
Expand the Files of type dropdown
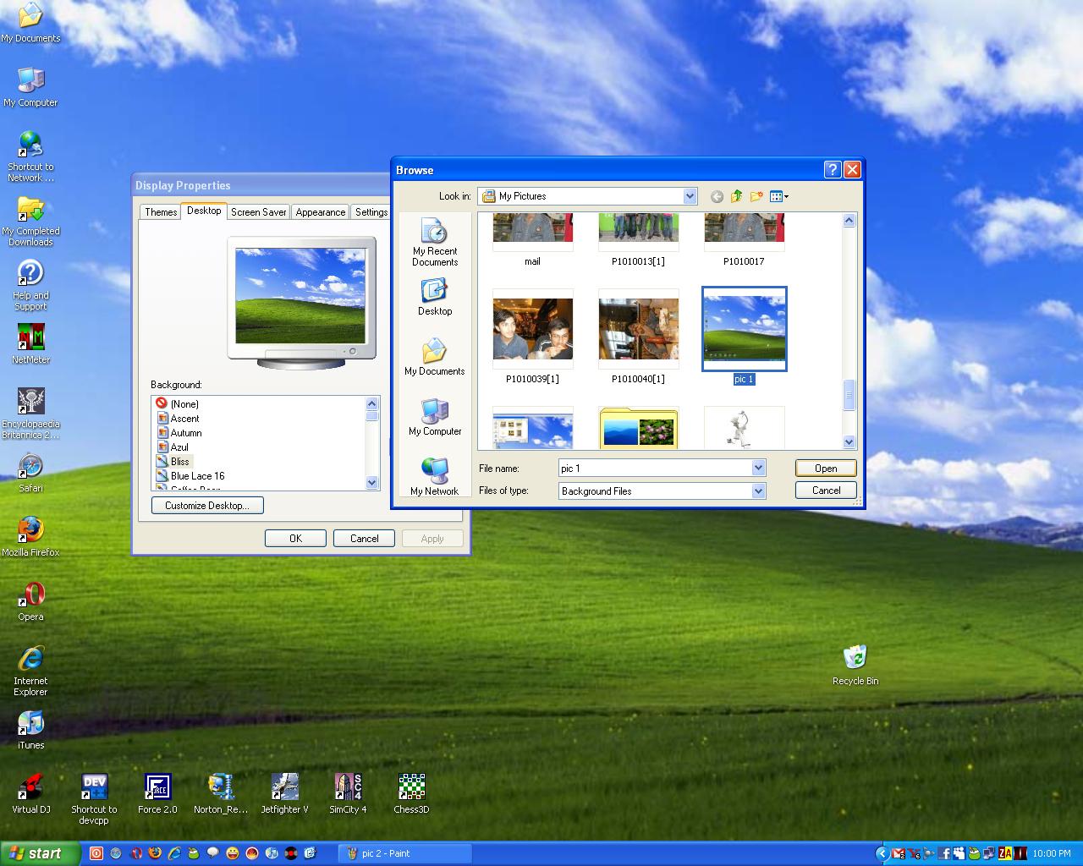coord(758,491)
